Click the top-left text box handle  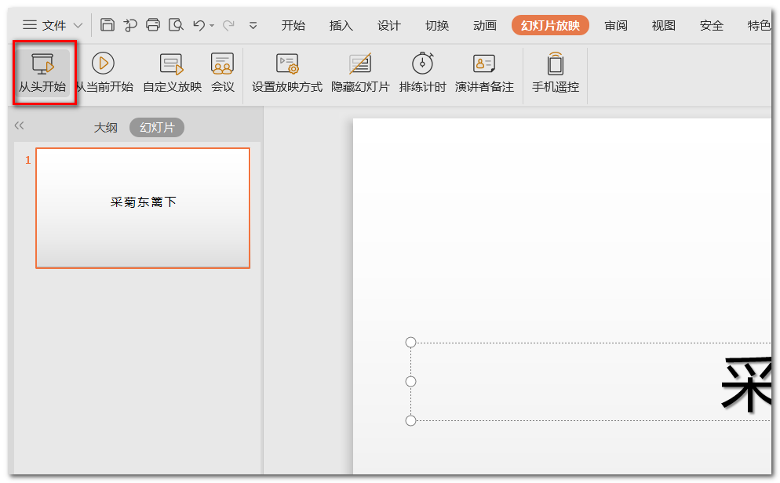(x=410, y=343)
